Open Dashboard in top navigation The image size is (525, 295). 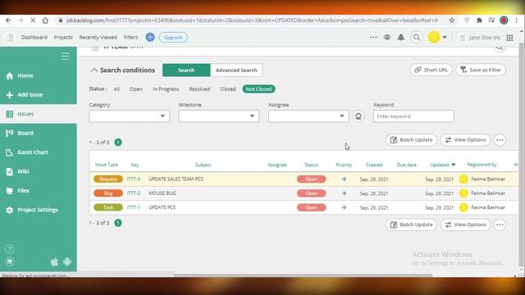click(34, 37)
